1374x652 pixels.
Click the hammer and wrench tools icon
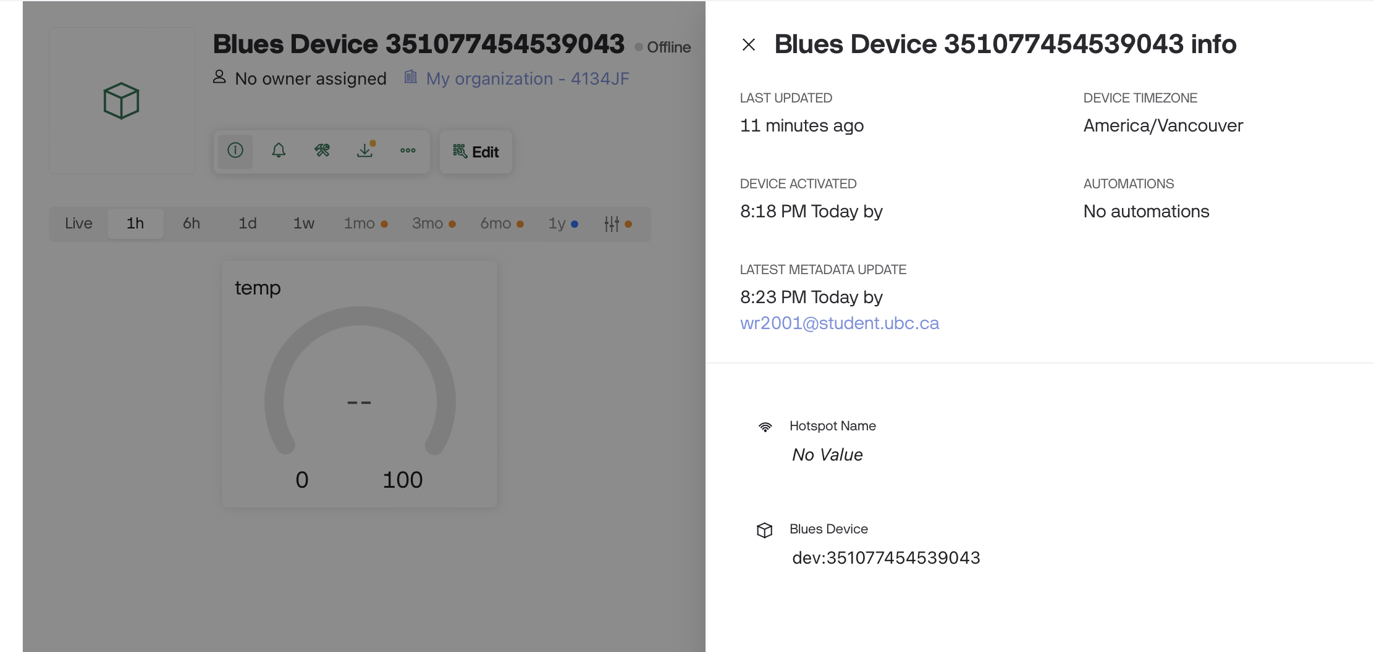322,151
